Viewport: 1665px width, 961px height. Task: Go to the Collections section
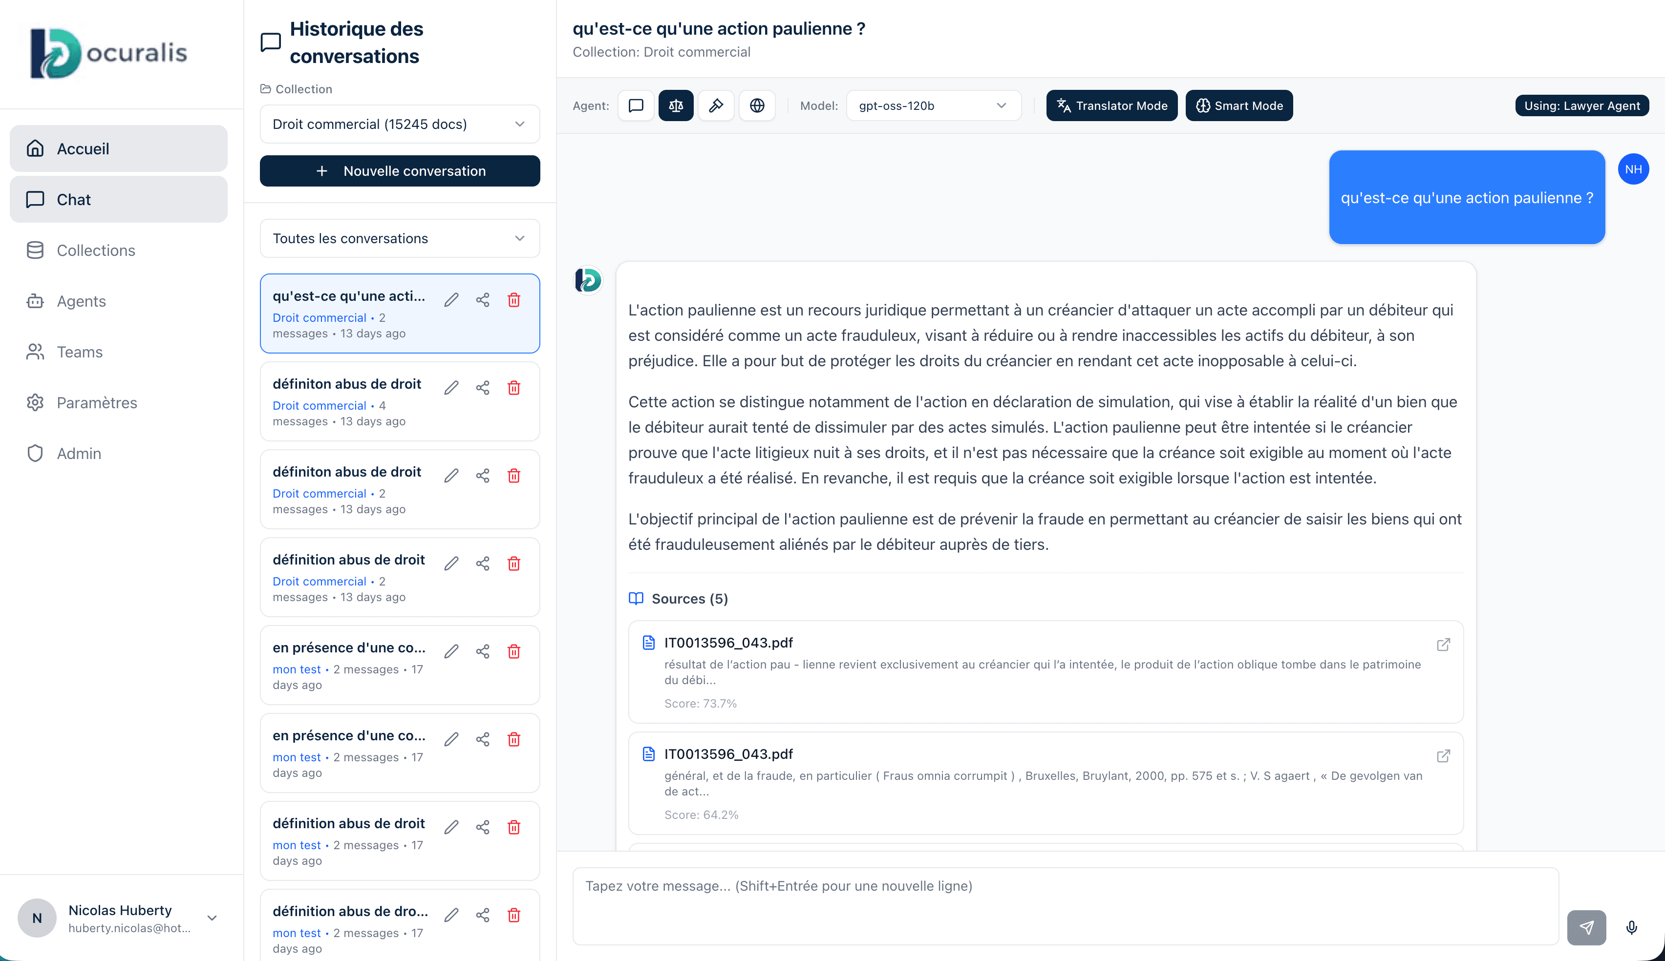(x=95, y=250)
